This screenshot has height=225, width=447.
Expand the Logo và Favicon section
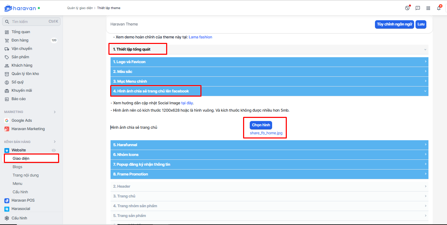point(269,62)
